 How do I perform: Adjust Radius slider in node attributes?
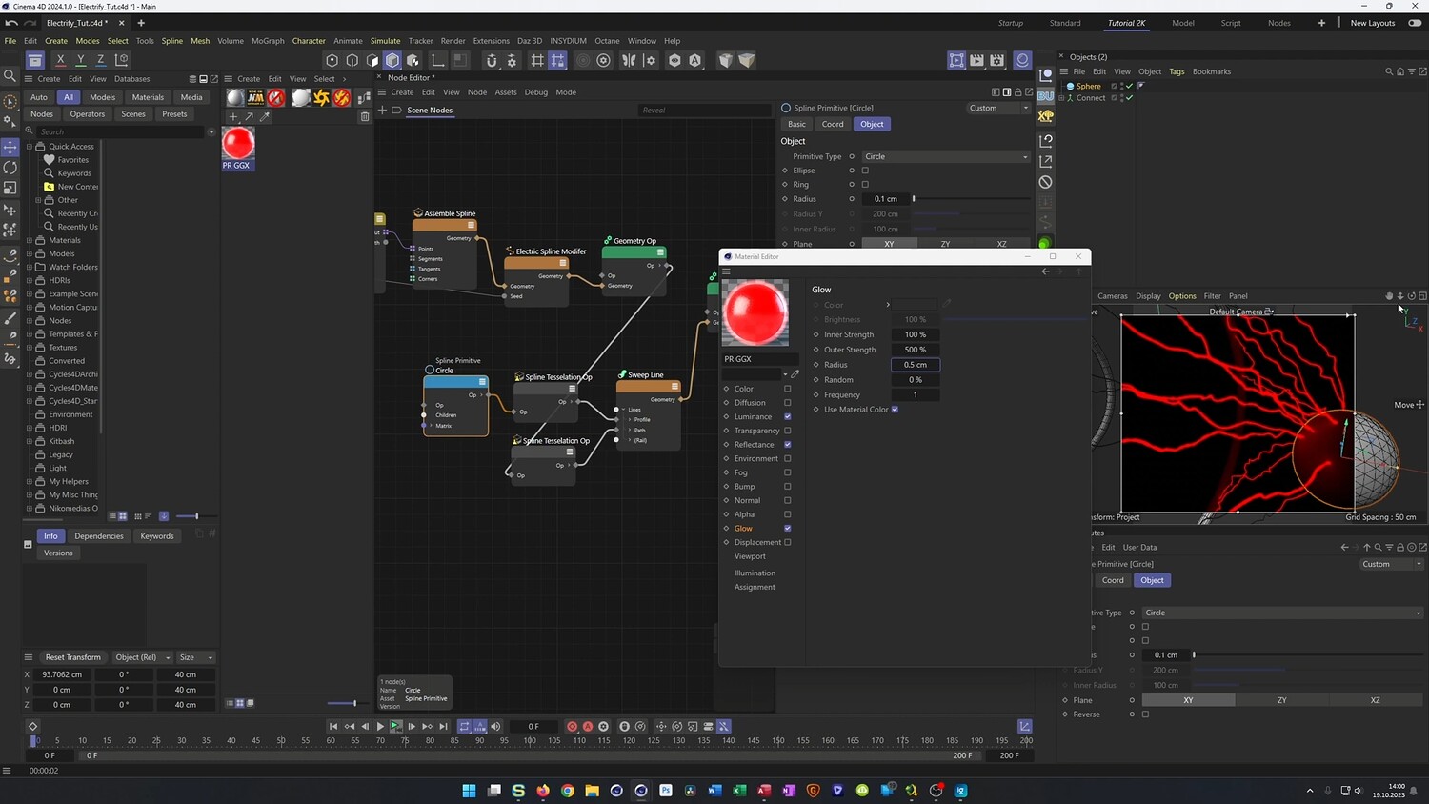click(x=972, y=199)
